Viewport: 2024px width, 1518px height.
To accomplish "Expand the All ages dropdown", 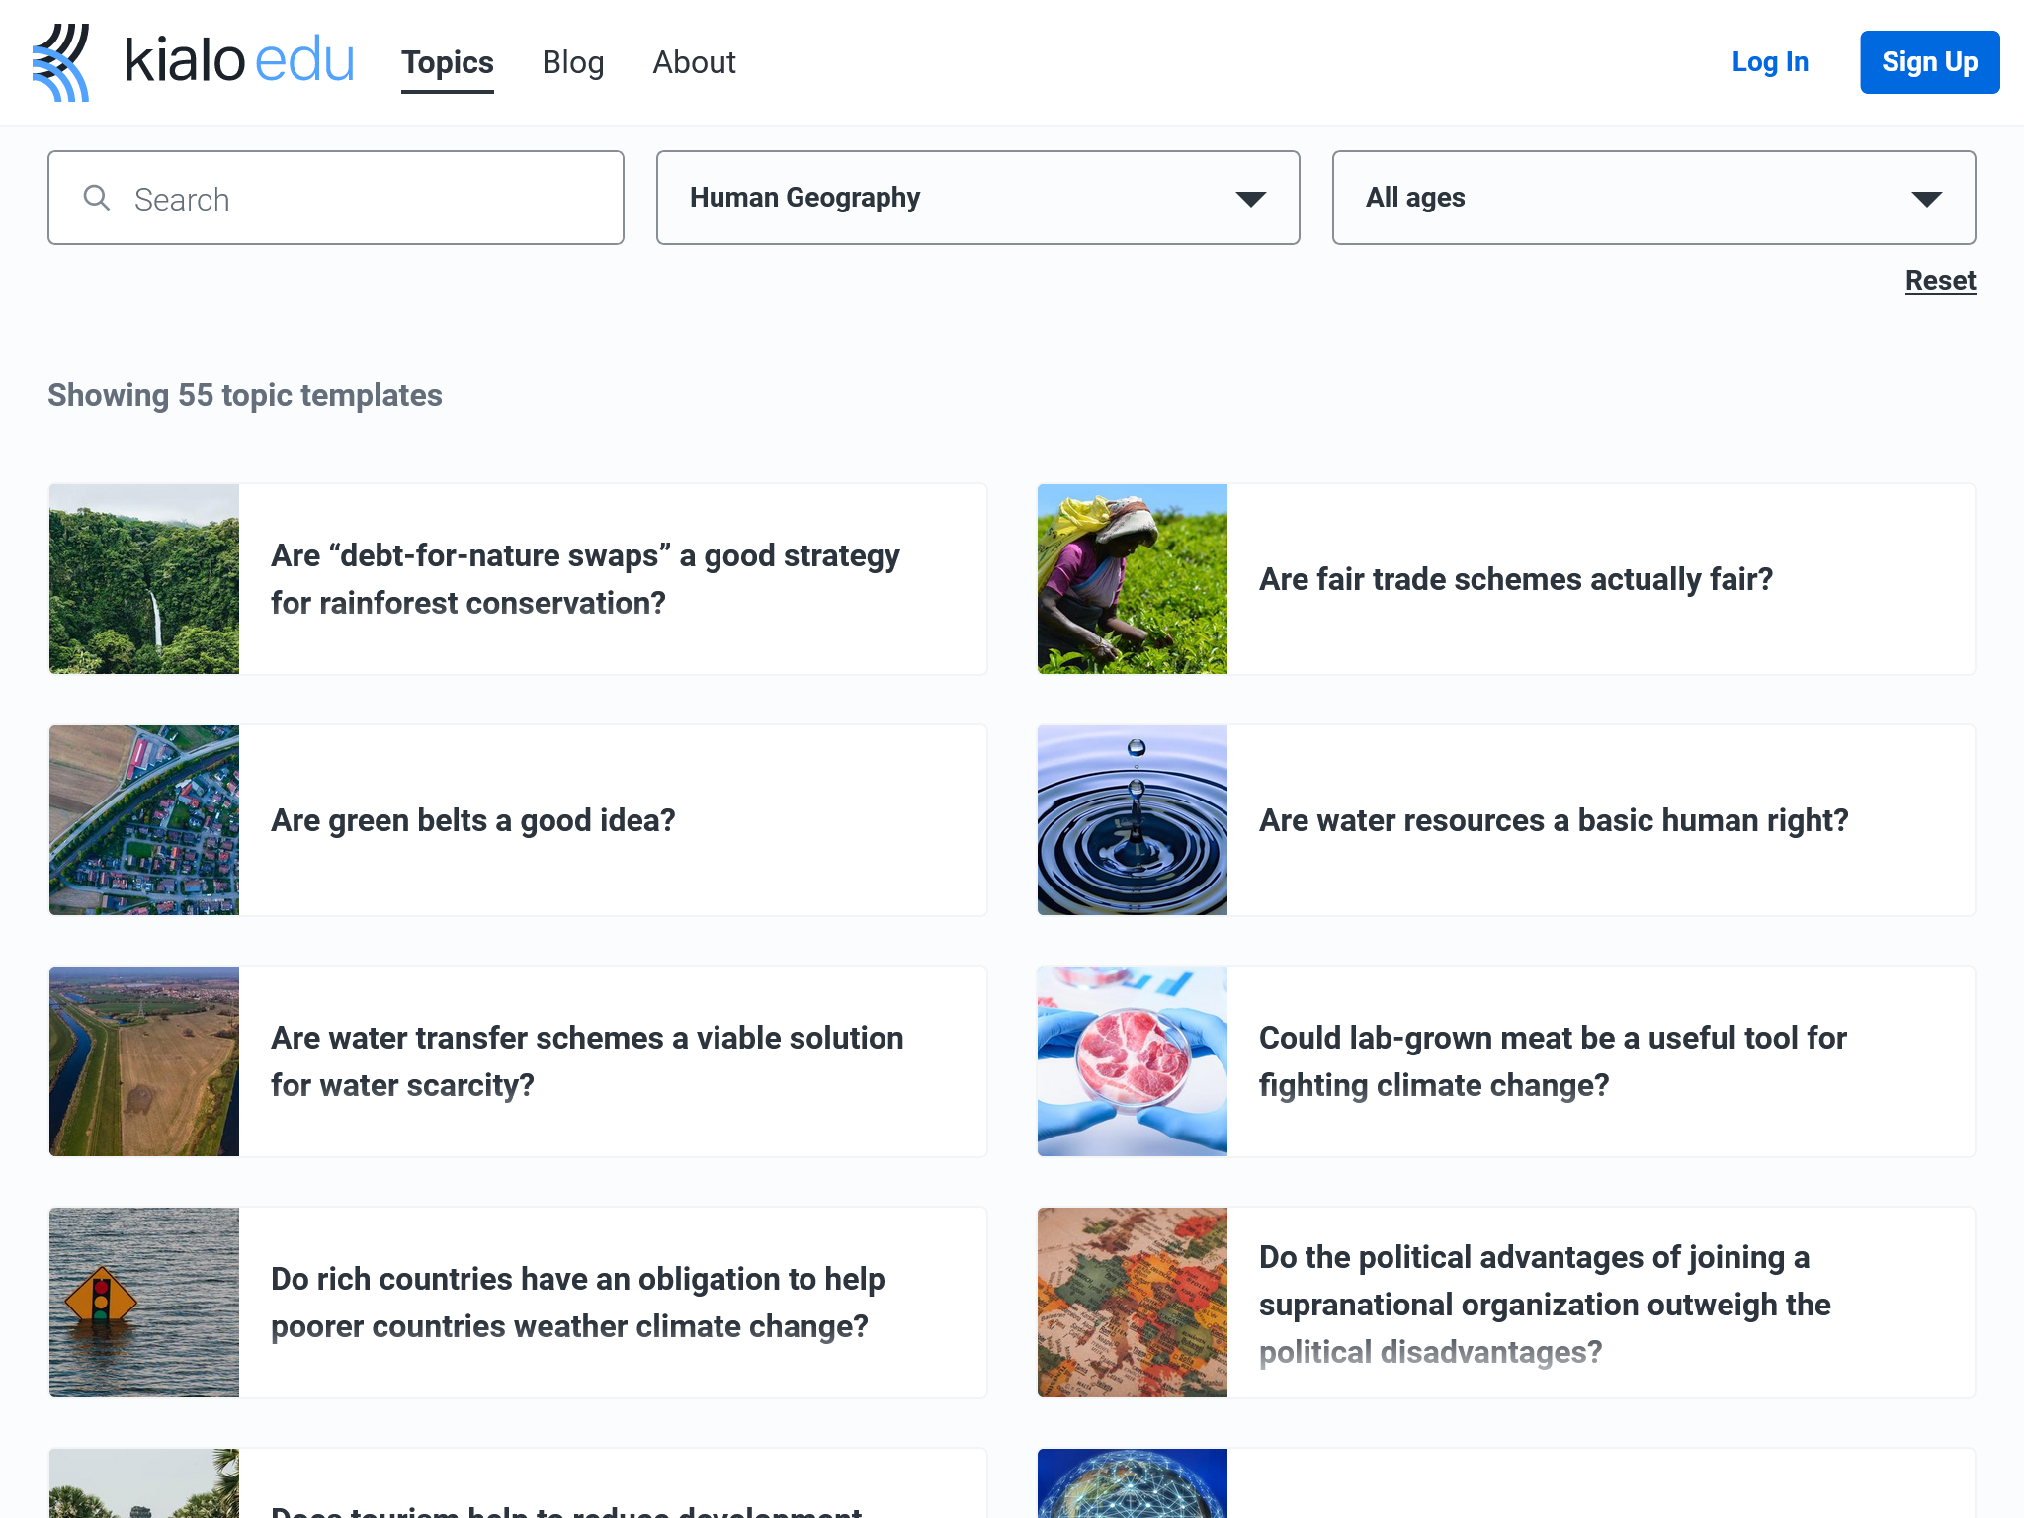I will (x=1652, y=198).
